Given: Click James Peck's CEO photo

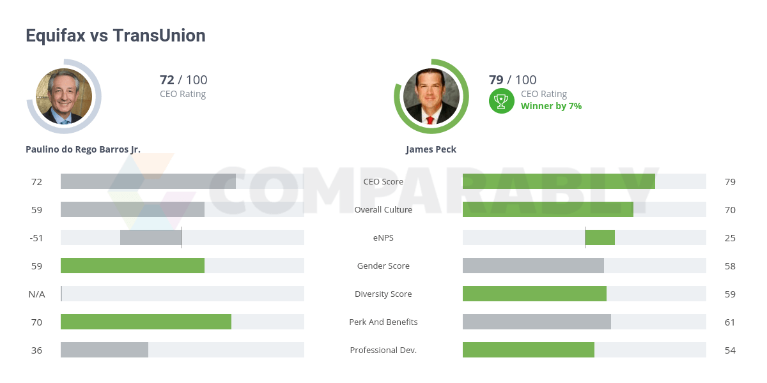Looking at the screenshot, I should coord(431,96).
